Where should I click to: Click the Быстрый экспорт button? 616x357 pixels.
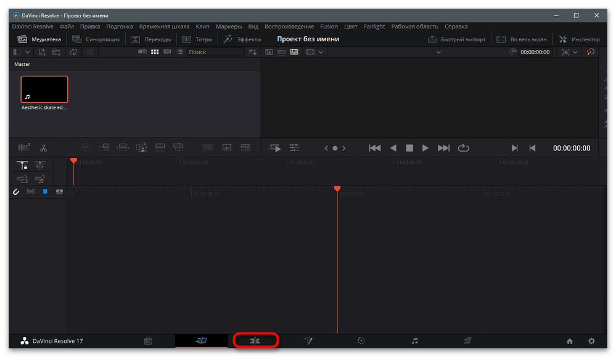coord(457,39)
